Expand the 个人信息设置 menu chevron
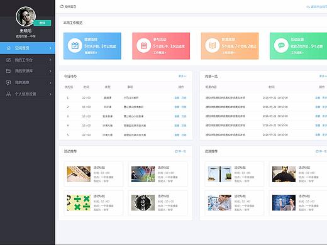This screenshot has width=327, height=245. [50, 94]
